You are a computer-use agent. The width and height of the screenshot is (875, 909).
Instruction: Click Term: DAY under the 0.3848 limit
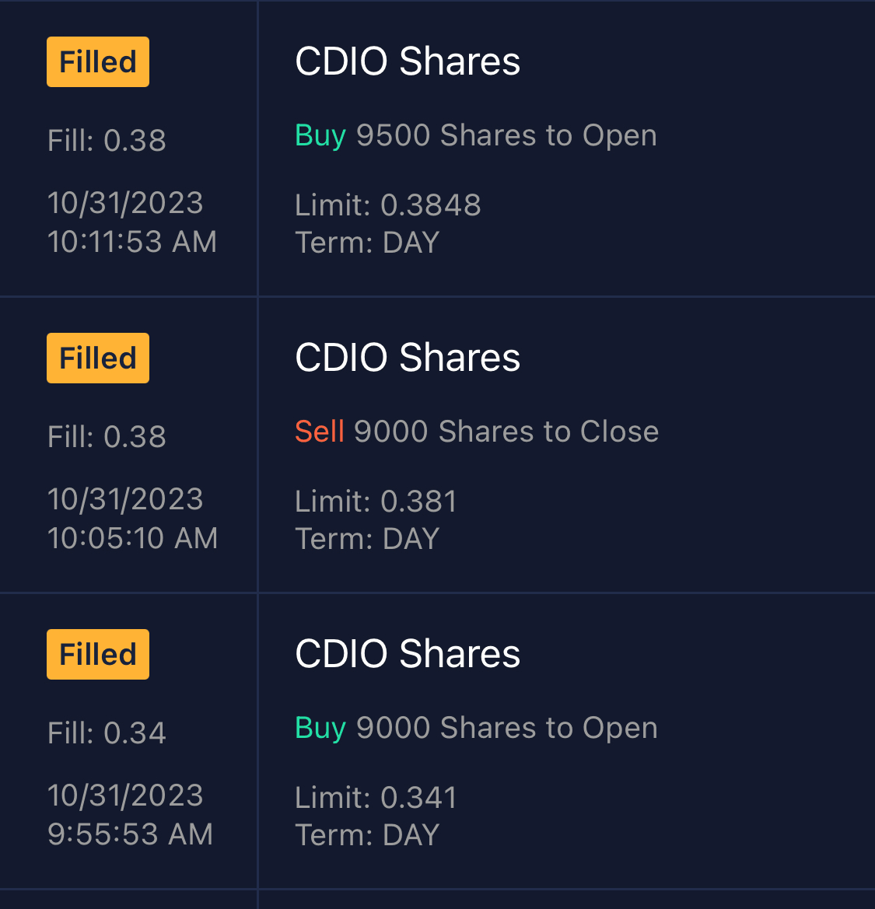click(367, 243)
